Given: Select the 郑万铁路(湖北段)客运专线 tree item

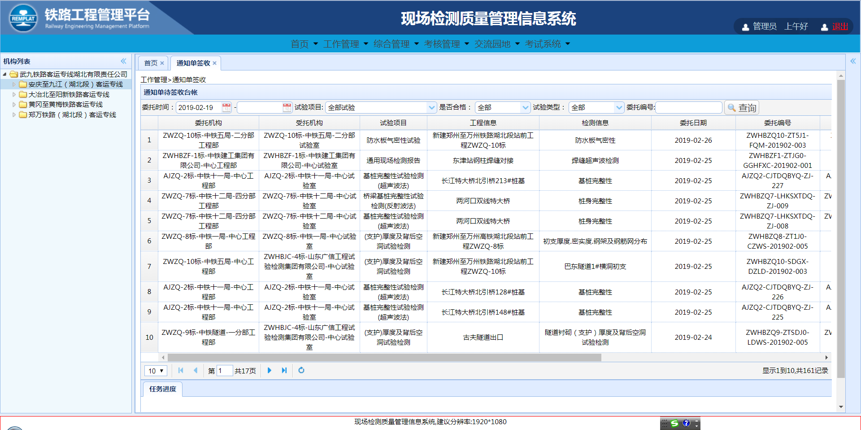Looking at the screenshot, I should click(72, 115).
